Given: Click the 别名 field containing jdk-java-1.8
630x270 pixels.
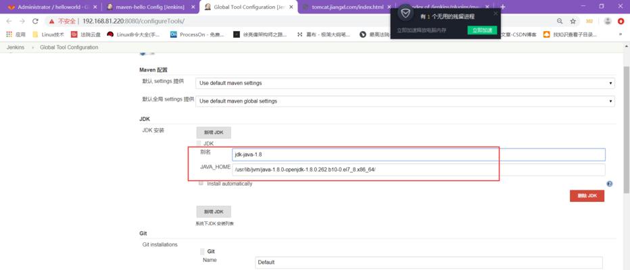Looking at the screenshot, I should pyautogui.click(x=418, y=155).
